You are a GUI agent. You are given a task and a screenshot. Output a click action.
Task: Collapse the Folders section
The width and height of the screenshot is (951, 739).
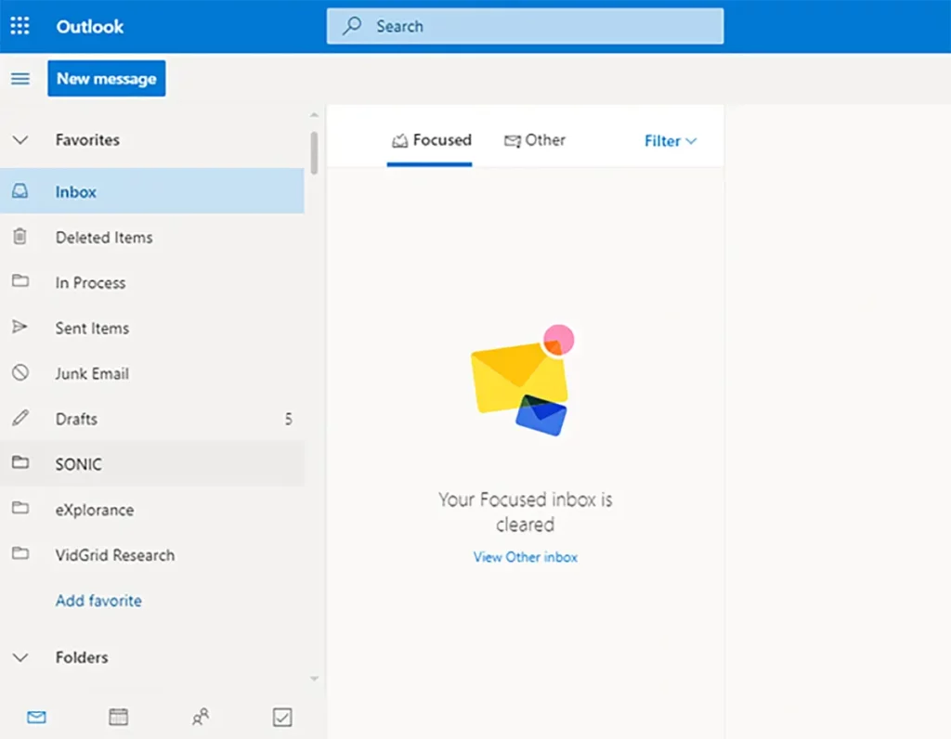click(x=20, y=657)
